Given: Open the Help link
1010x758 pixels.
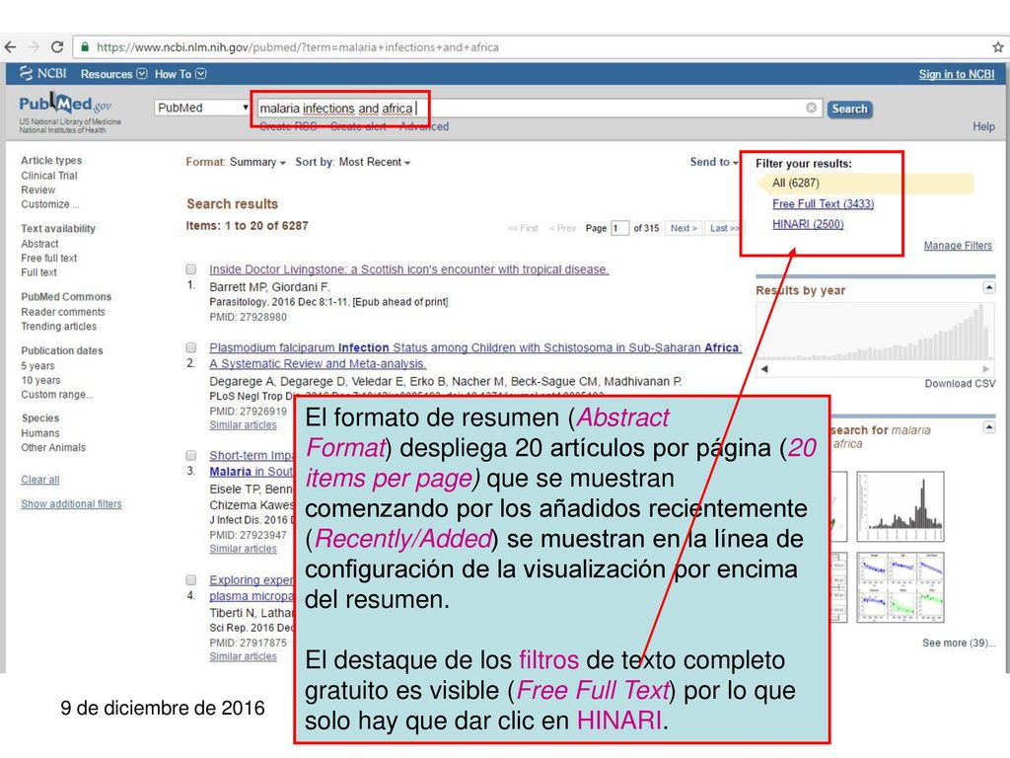Looking at the screenshot, I should point(983,126).
